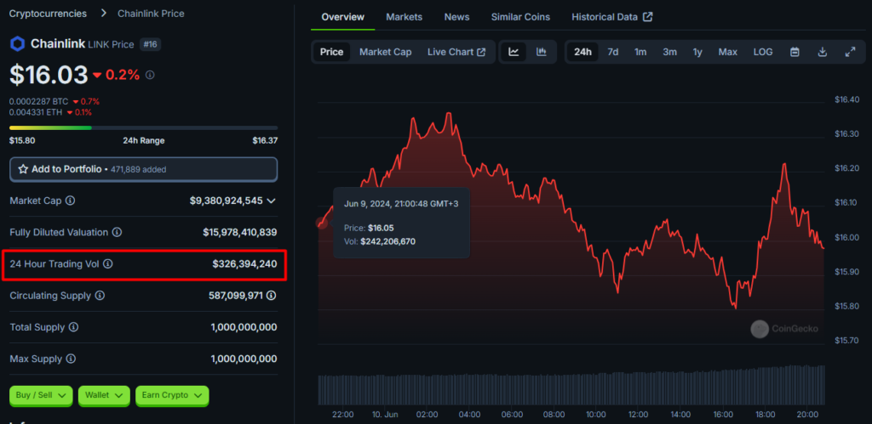Image resolution: width=872 pixels, height=424 pixels.
Task: Switch to the Markets tab
Action: (404, 17)
